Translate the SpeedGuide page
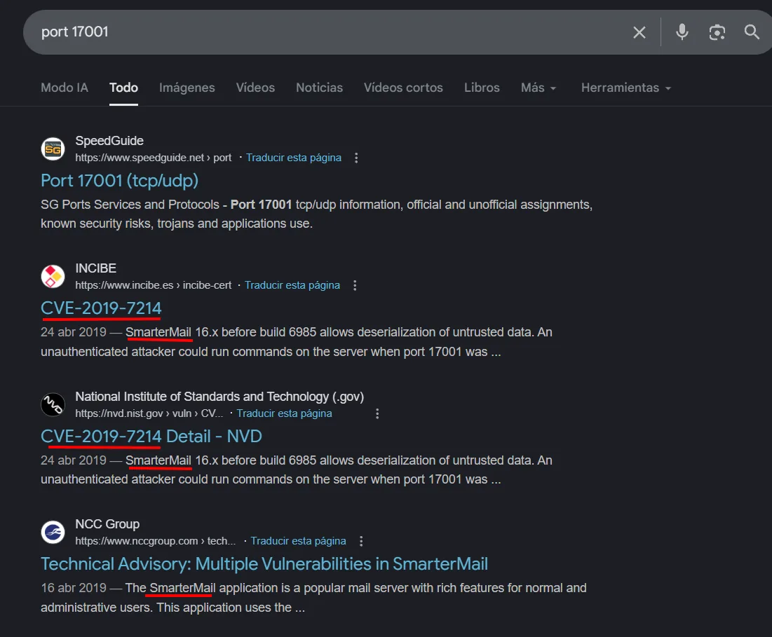This screenshot has width=772, height=637. point(293,158)
